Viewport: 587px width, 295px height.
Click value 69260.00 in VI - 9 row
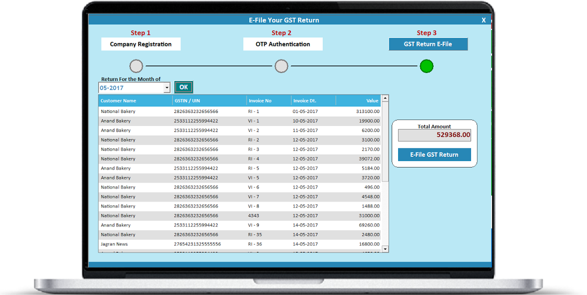pyautogui.click(x=369, y=225)
